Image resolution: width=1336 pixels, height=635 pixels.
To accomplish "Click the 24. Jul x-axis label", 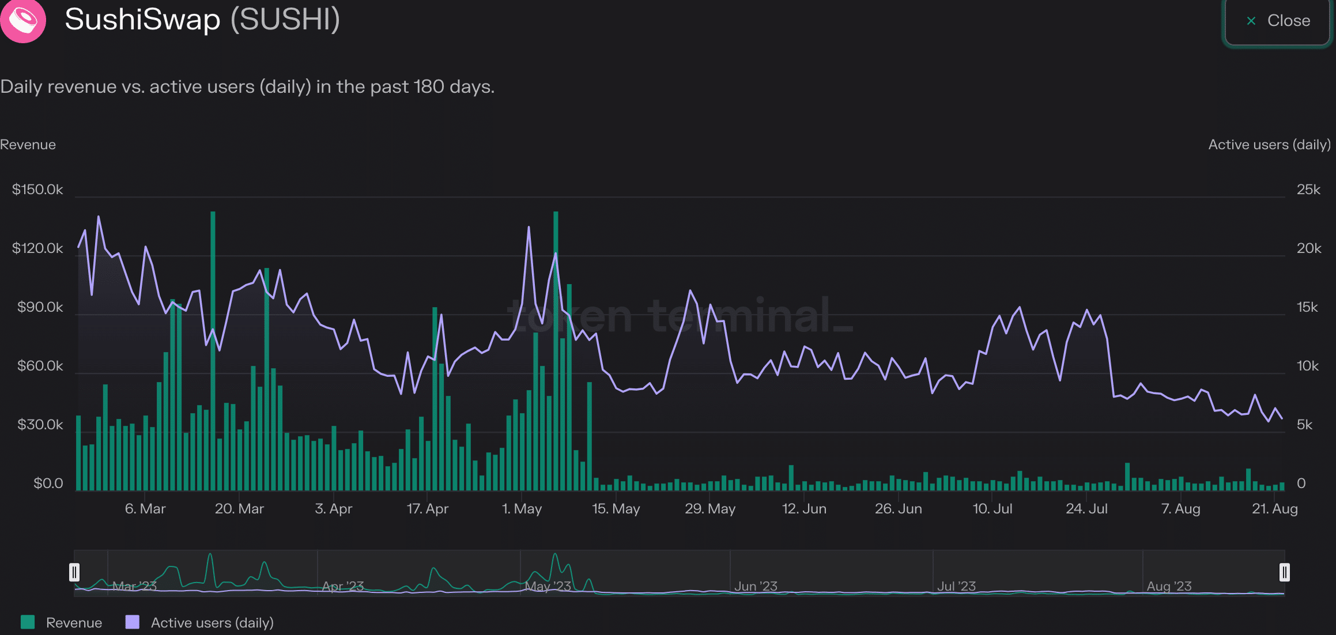I will click(x=1086, y=509).
